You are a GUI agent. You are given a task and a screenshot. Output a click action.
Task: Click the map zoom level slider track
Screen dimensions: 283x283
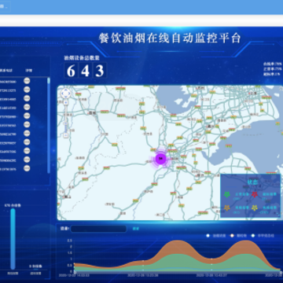coord(66,119)
